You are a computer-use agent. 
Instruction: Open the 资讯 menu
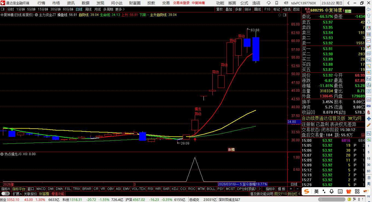tap(71, 3)
